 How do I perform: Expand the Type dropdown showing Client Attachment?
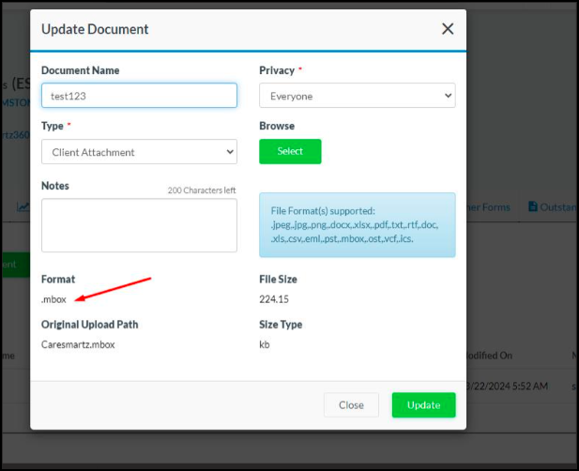click(139, 152)
